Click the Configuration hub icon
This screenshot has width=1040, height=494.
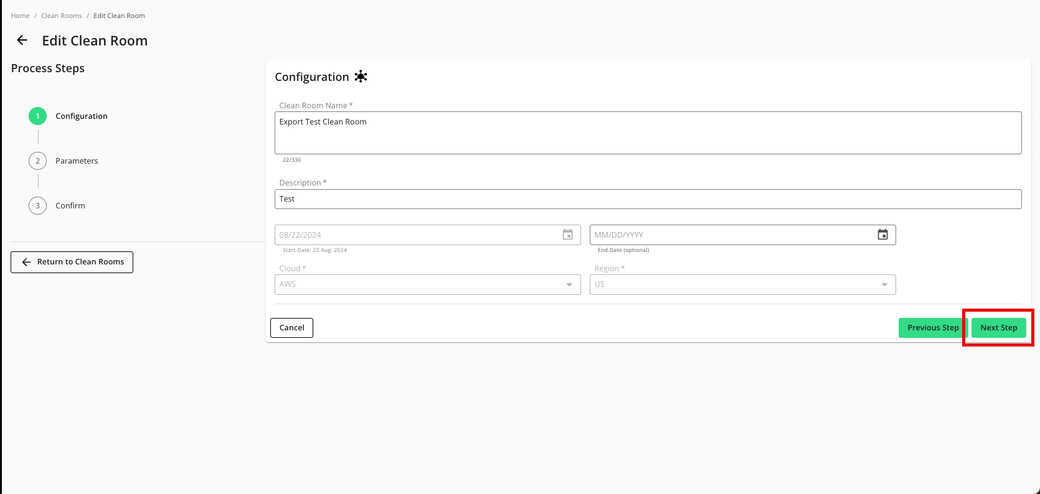tap(361, 77)
